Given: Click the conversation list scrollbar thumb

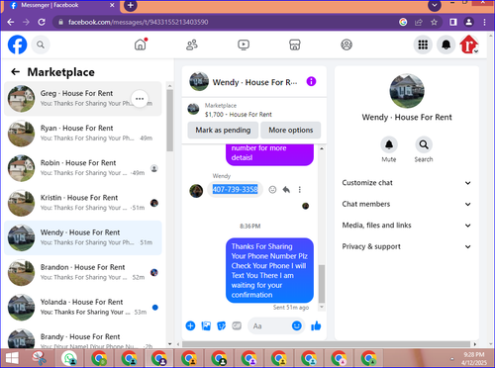Looking at the screenshot, I should click(169, 121).
